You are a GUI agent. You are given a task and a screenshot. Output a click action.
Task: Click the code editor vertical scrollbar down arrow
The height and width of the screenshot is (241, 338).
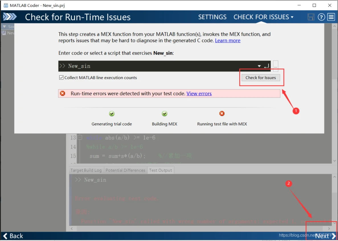tap(335, 161)
